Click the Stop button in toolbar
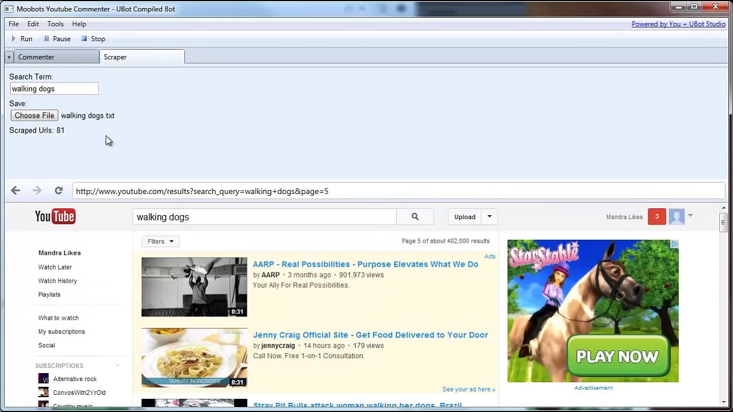Viewport: 733px width, 412px height. (93, 39)
